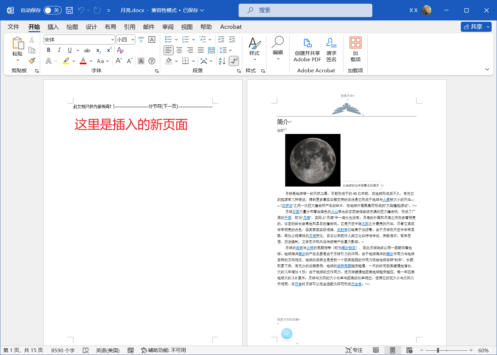Click the 共享 share button
The width and height of the screenshot is (497, 355).
click(x=473, y=27)
